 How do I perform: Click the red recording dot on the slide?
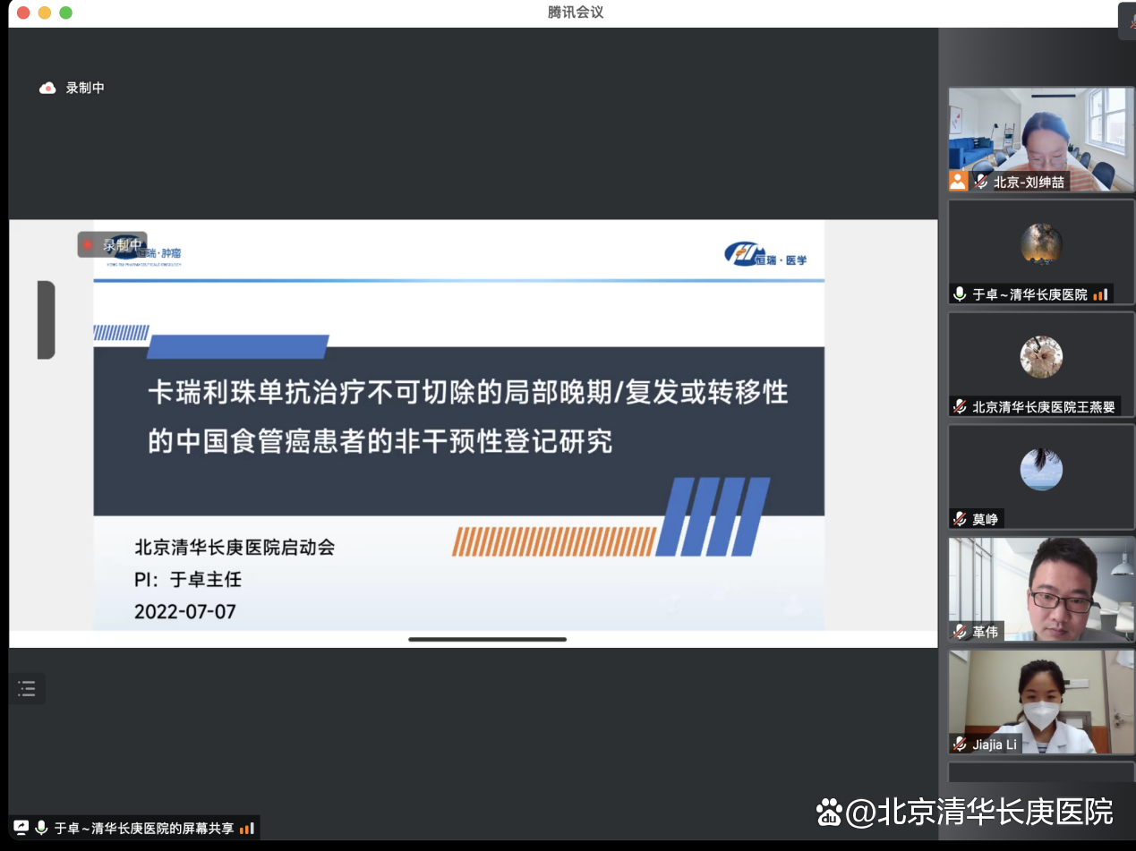pyautogui.click(x=88, y=244)
